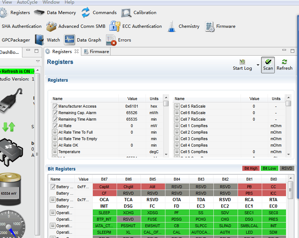The height and width of the screenshot is (238, 299).
Task: Click the Cell 5 CompRes row name
Action: point(194,152)
